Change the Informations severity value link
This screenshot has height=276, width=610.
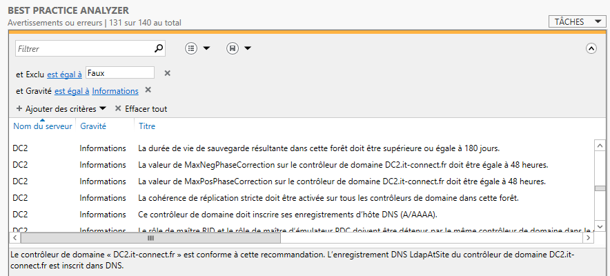coord(115,91)
